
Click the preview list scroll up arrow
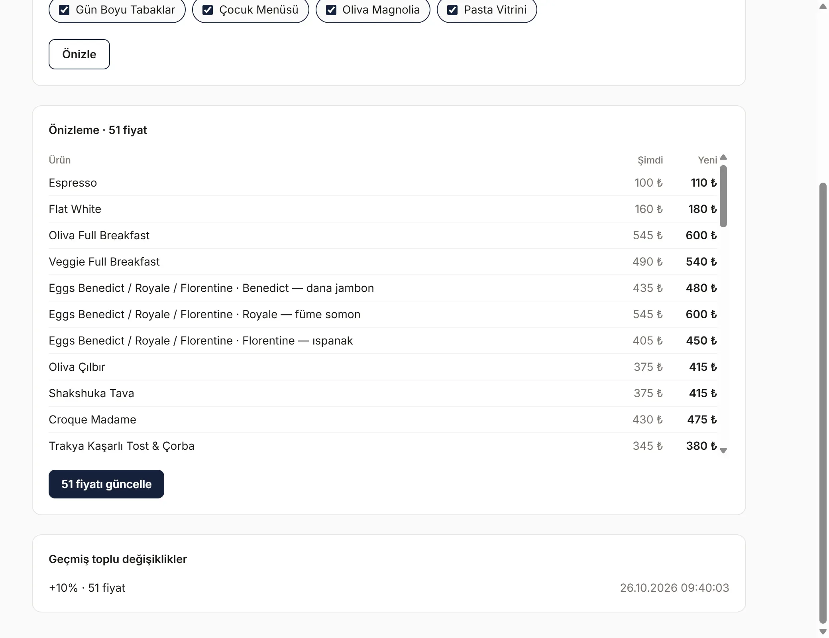tap(724, 157)
